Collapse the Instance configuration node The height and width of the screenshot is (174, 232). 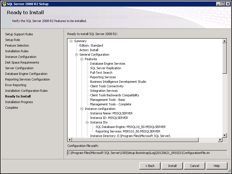coord(82,108)
